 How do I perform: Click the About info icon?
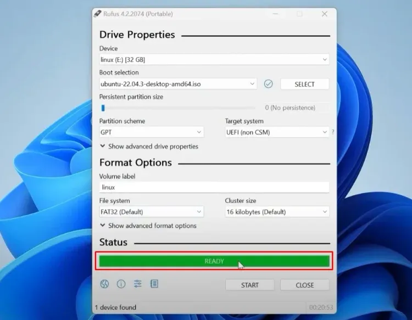coord(121,284)
